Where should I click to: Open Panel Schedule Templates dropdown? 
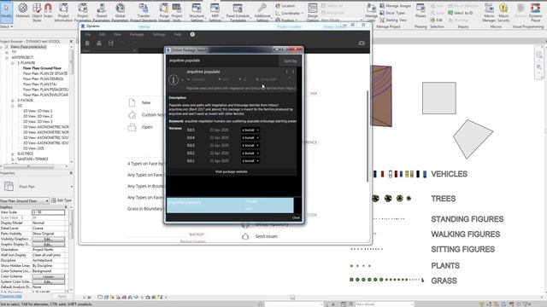point(238,12)
